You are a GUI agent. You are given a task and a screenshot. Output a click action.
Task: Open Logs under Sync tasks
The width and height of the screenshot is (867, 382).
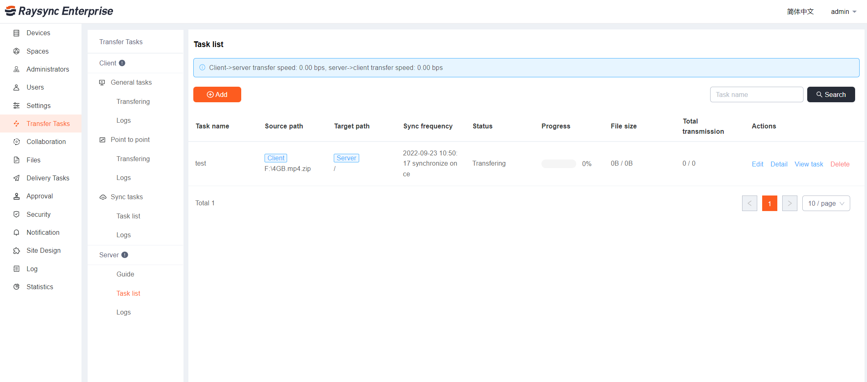coord(124,235)
